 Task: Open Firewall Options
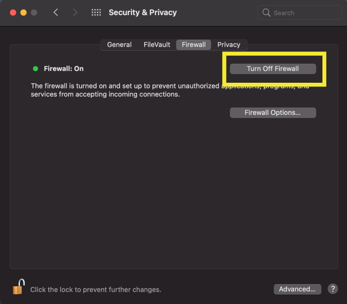click(x=273, y=113)
